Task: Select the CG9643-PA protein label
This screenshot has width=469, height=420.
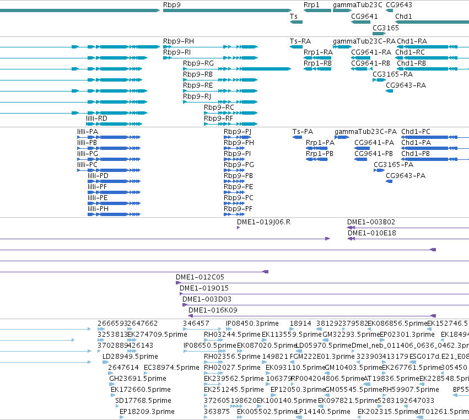Action: pos(406,176)
